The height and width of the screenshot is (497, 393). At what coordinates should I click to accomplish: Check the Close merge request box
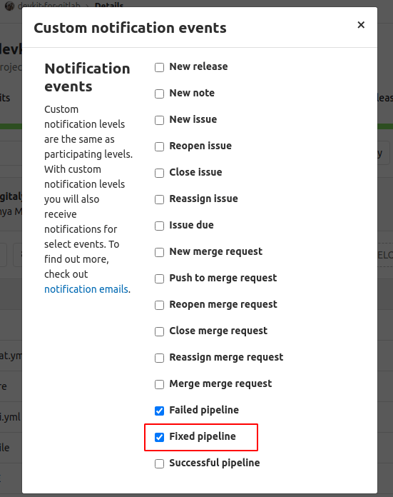tap(159, 331)
